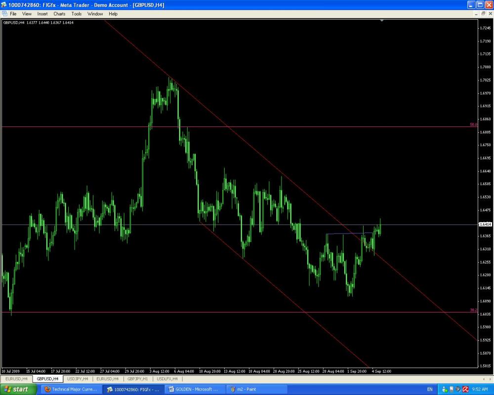Click the 1.6805 price scale label
The image size is (494, 395).
485,132
